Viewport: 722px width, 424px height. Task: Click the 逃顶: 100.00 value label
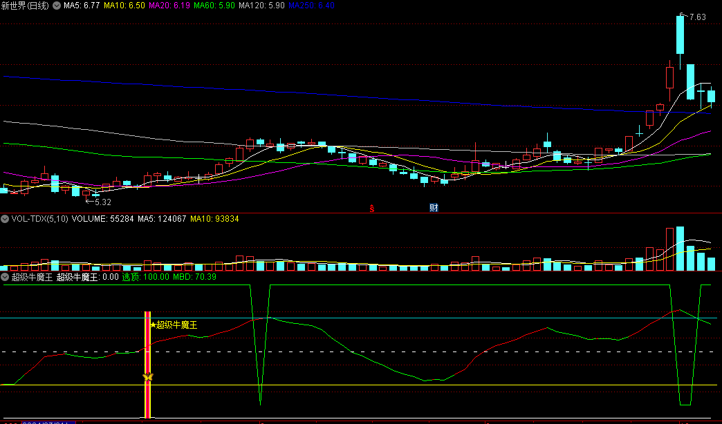point(145,277)
